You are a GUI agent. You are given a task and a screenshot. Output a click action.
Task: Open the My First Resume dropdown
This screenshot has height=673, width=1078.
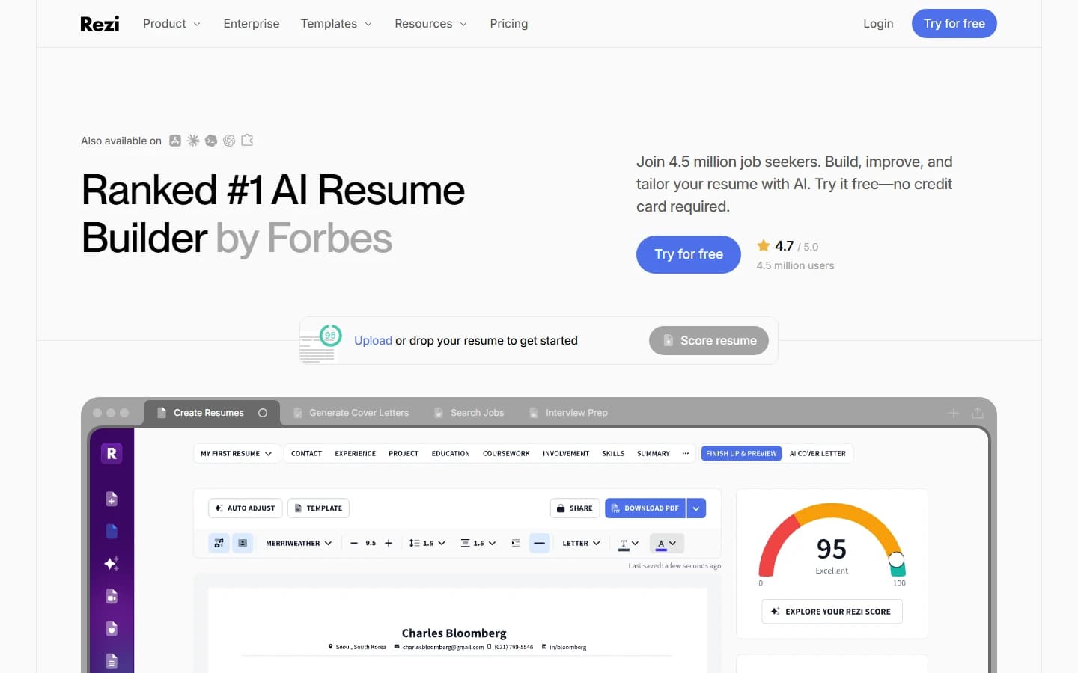pyautogui.click(x=236, y=453)
